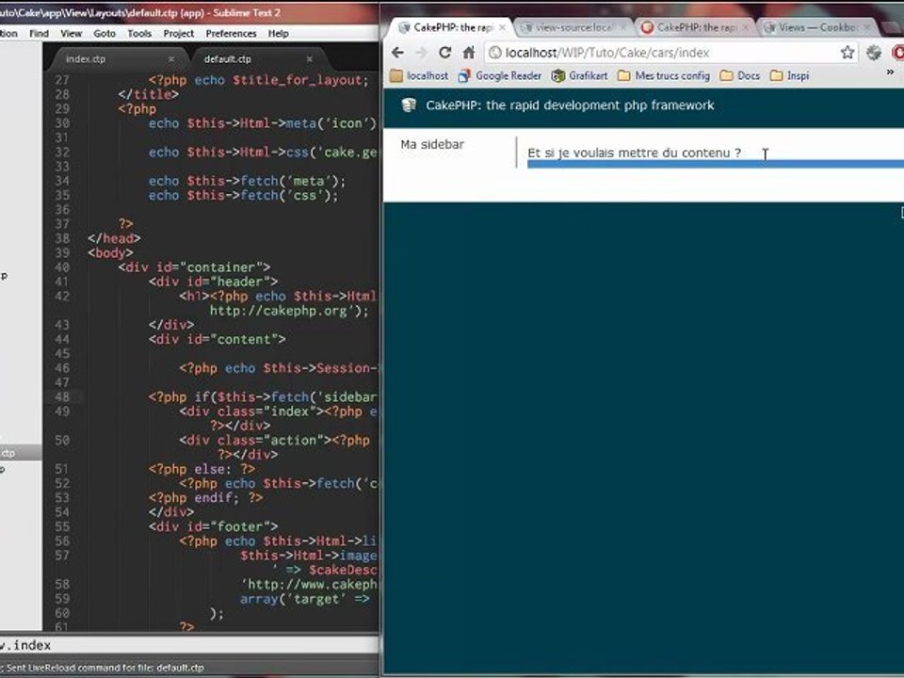The image size is (904, 678).
Task: Switch to the third CakePHP tab with red icon
Action: pyautogui.click(x=695, y=27)
